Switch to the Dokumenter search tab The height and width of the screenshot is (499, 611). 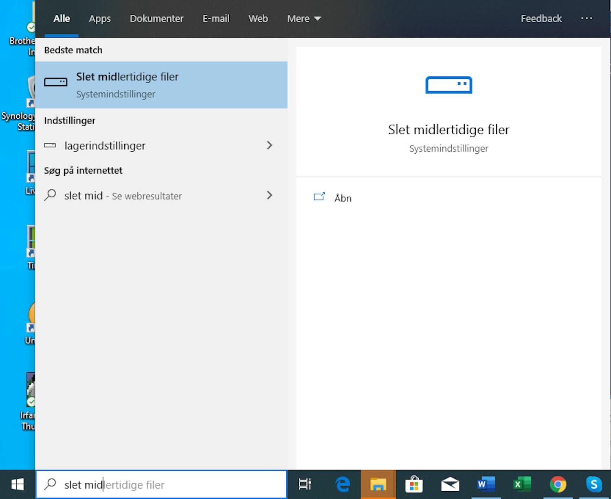click(x=156, y=18)
